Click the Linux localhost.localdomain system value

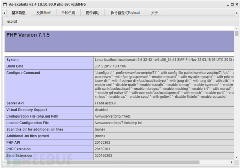[x=165, y=60]
